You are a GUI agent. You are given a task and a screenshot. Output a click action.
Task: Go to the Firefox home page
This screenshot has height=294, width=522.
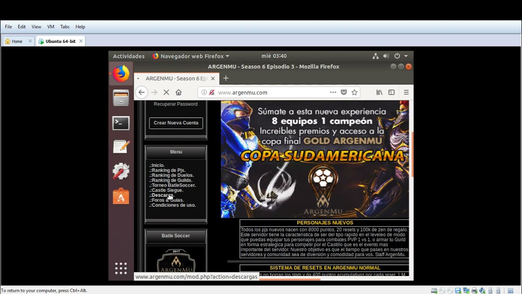(x=179, y=92)
